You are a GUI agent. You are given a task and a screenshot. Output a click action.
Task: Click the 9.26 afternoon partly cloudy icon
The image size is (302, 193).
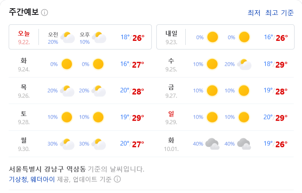coord(98,91)
